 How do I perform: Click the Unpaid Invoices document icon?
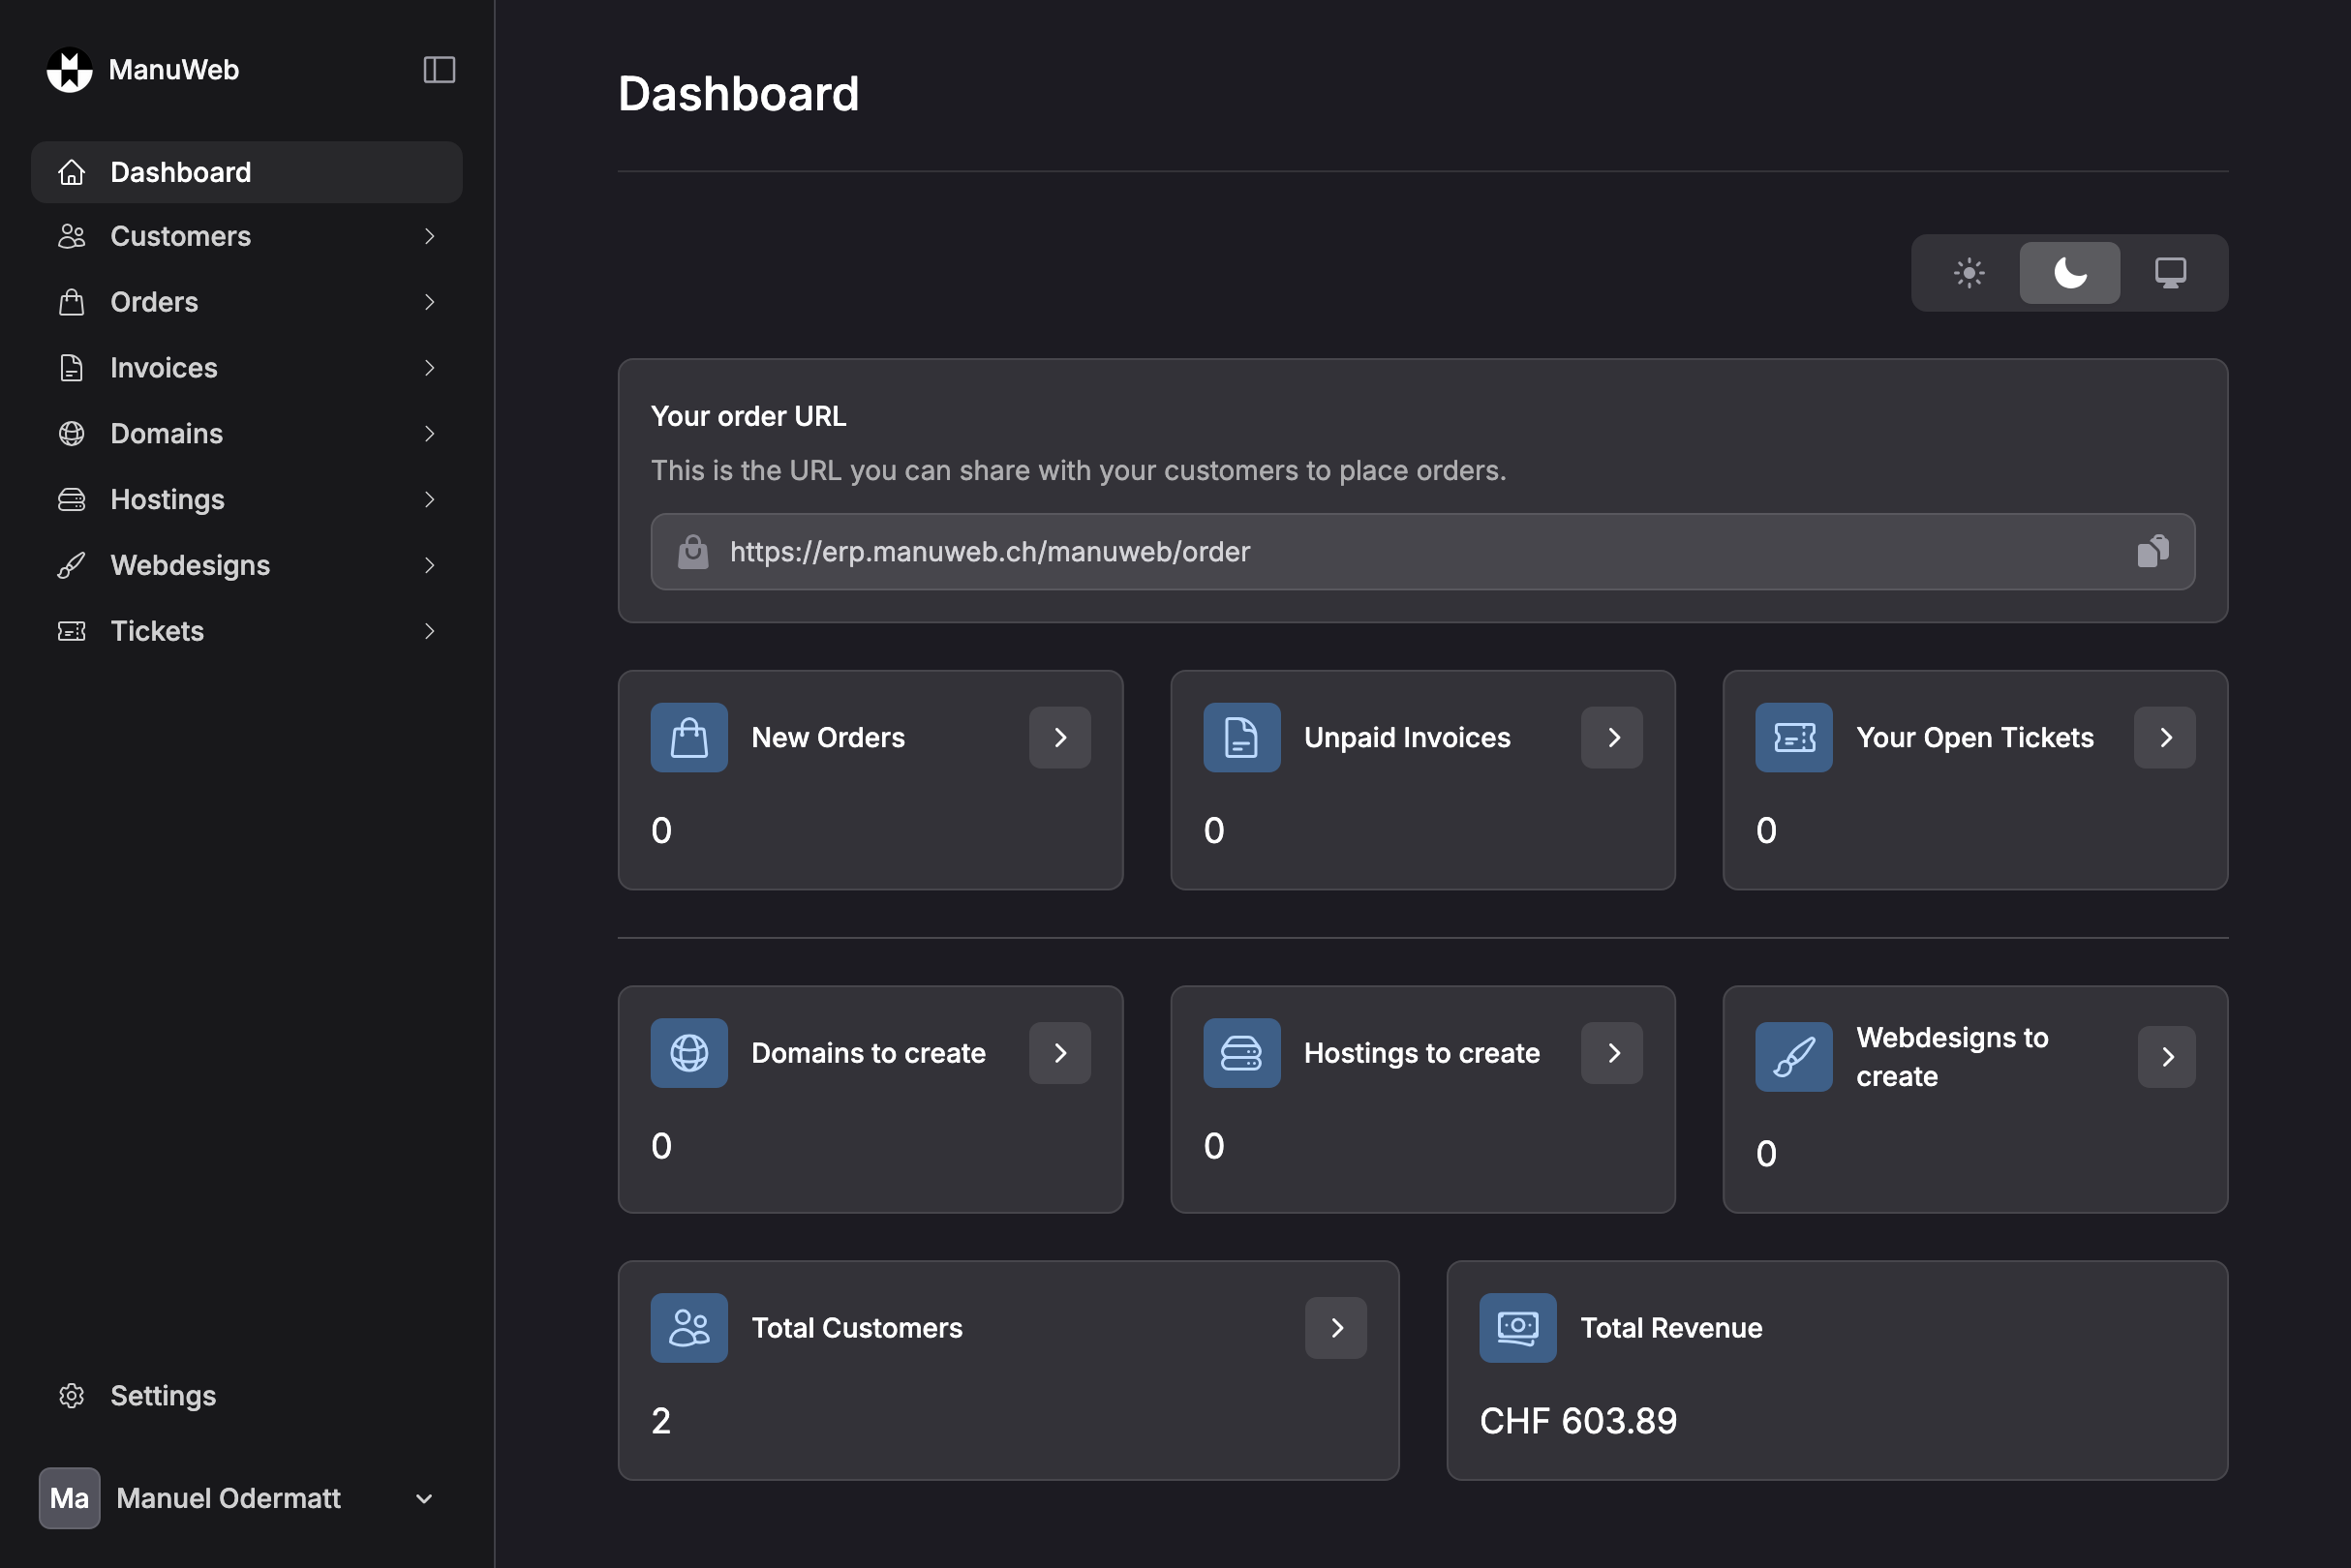pyautogui.click(x=1240, y=738)
